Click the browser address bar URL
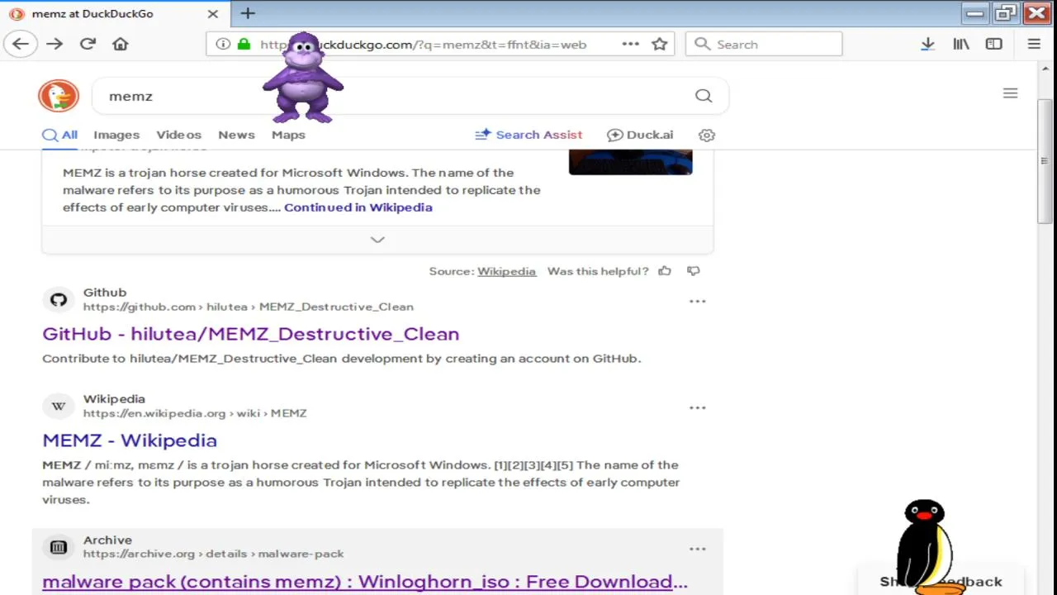1057x595 pixels. [423, 45]
